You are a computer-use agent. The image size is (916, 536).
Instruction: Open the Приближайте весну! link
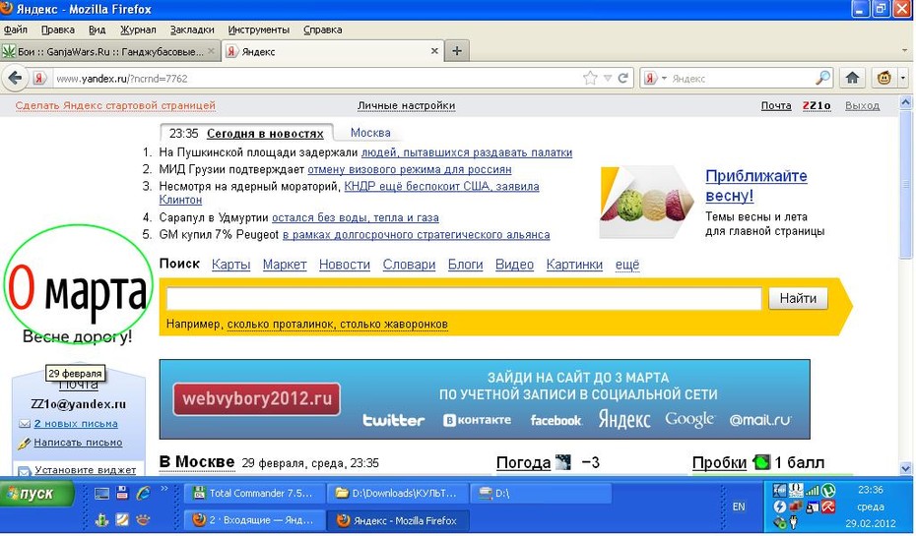click(755, 186)
